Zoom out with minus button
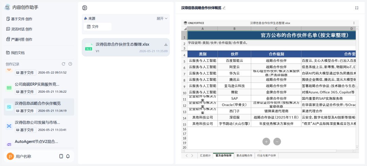This screenshot has height=166, width=367. click(x=277, y=142)
